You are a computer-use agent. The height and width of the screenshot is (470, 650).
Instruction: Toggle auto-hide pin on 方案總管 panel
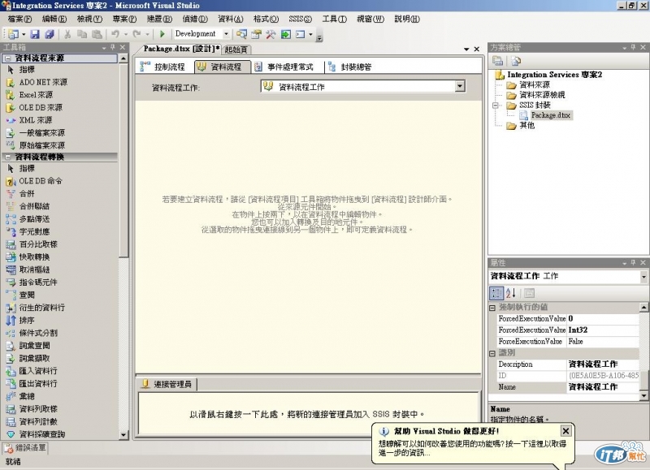pyautogui.click(x=634, y=47)
